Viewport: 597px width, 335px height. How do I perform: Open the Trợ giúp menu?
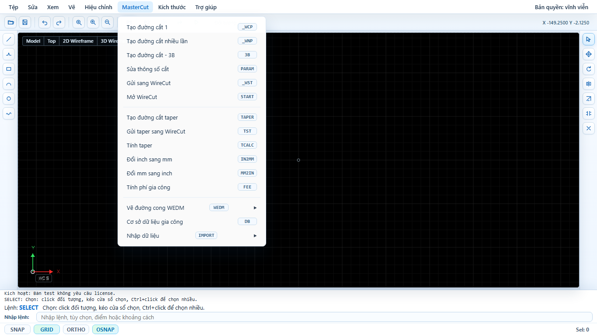(x=206, y=7)
